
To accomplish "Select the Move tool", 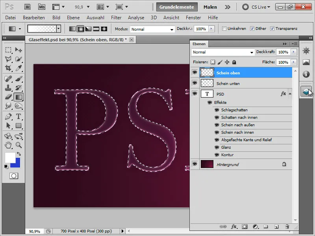I will pos(19,50).
